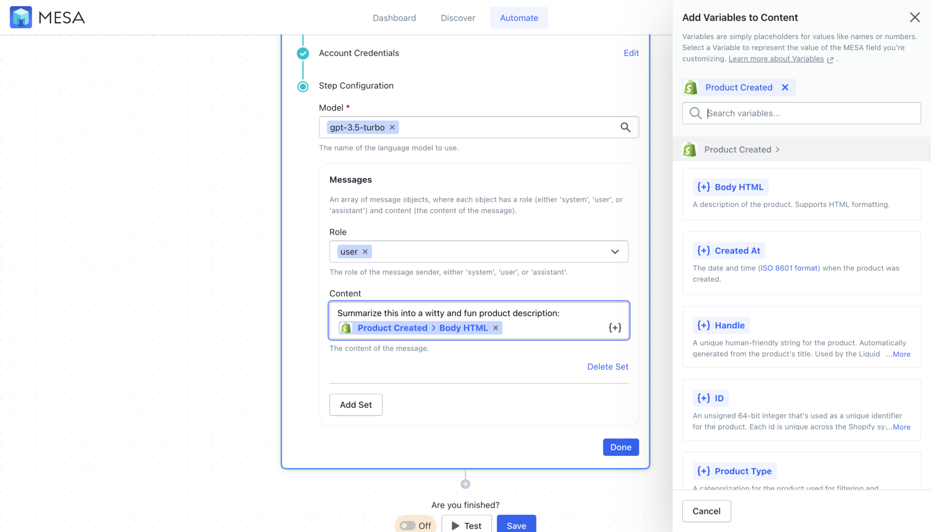Open the Role dropdown
Viewport: 931px width, 532px height.
pos(615,251)
